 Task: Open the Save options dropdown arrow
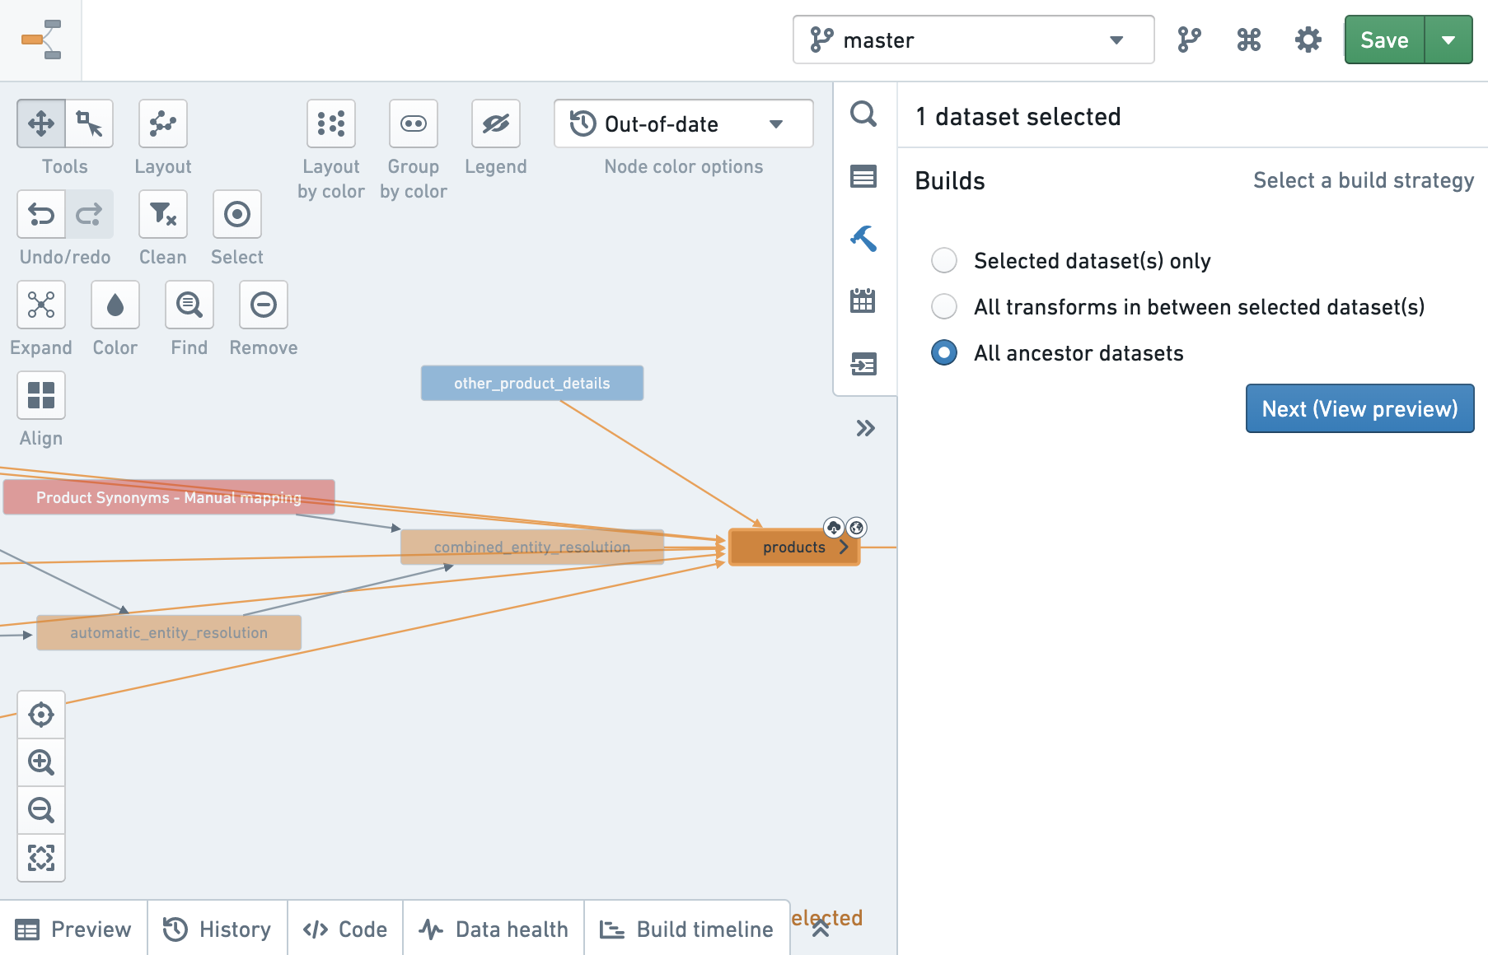1448,40
